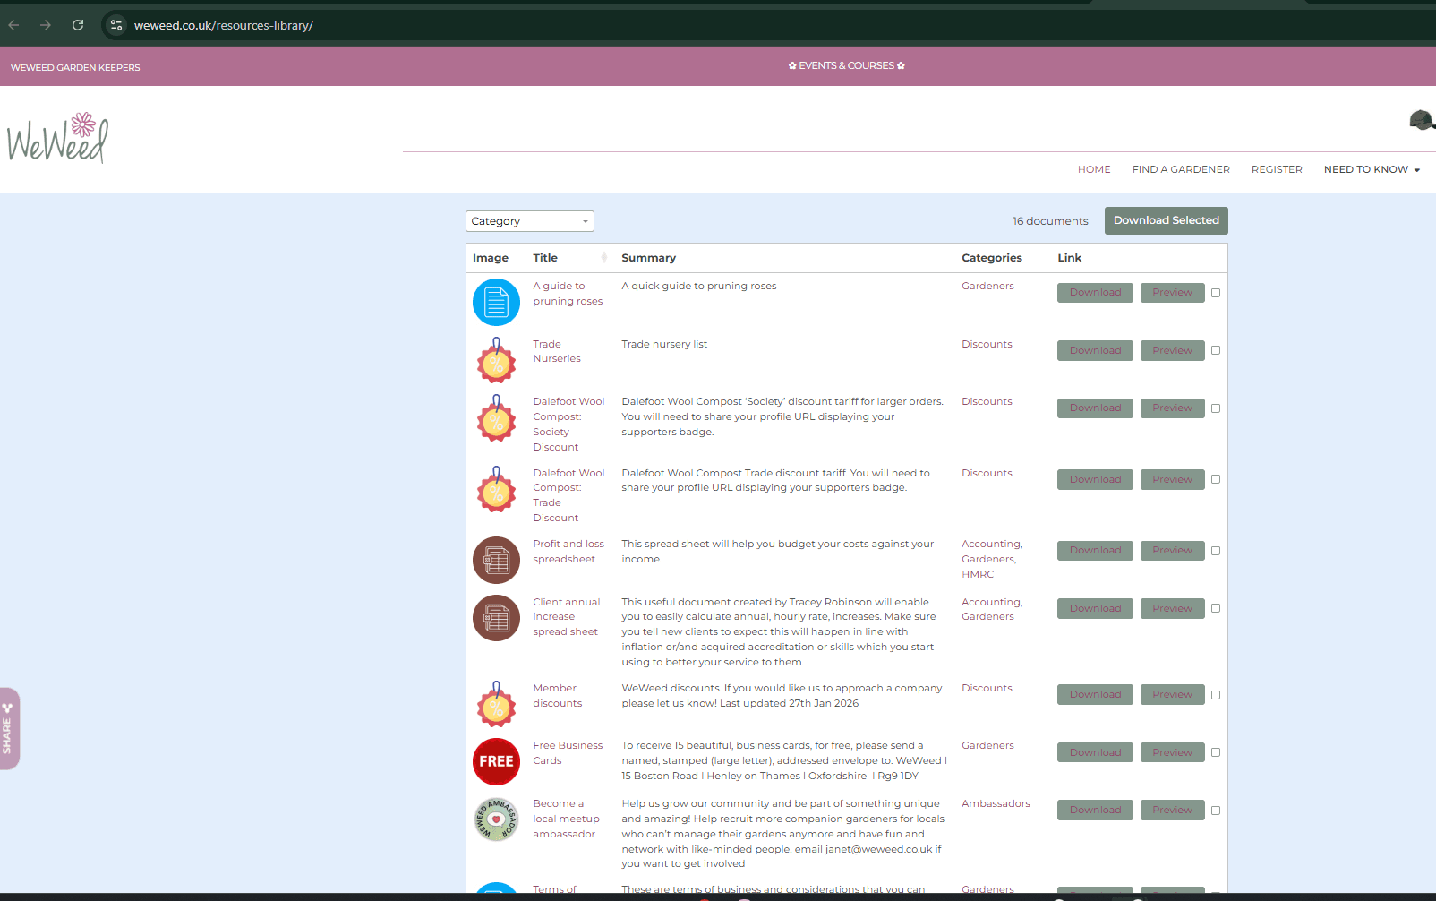This screenshot has width=1436, height=901.
Task: Click the browser forward arrow
Action: point(46,25)
